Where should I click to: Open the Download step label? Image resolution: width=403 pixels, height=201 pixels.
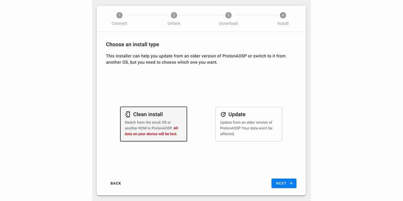[x=228, y=23]
